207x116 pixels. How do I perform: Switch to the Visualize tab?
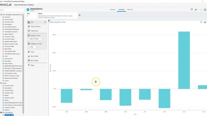point(121,10)
